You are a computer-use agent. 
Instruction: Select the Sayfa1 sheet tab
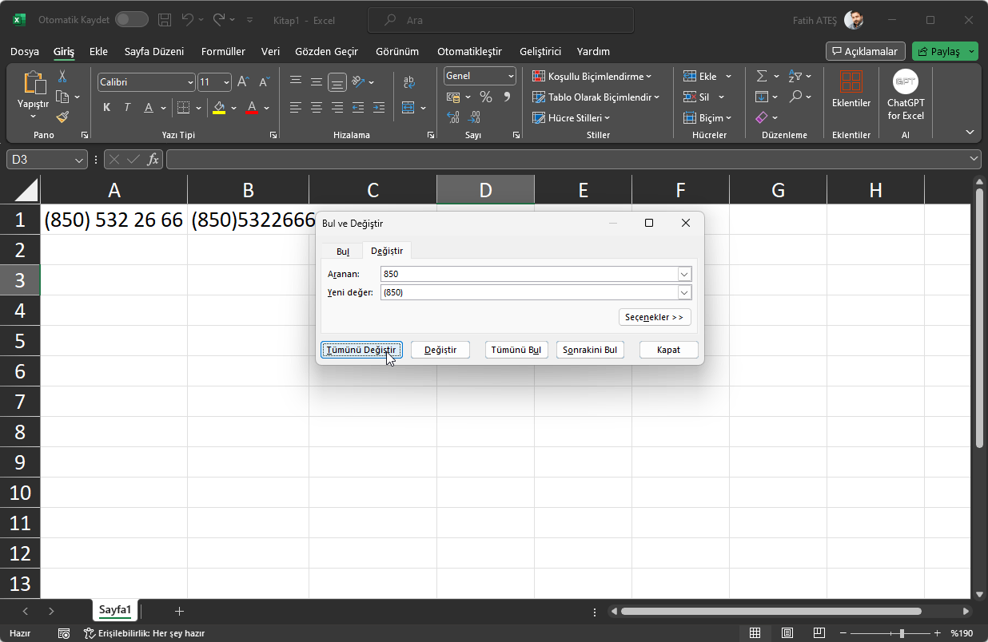click(114, 609)
